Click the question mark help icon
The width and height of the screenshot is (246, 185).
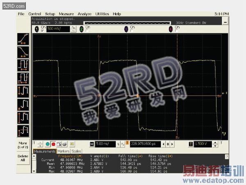227,157
